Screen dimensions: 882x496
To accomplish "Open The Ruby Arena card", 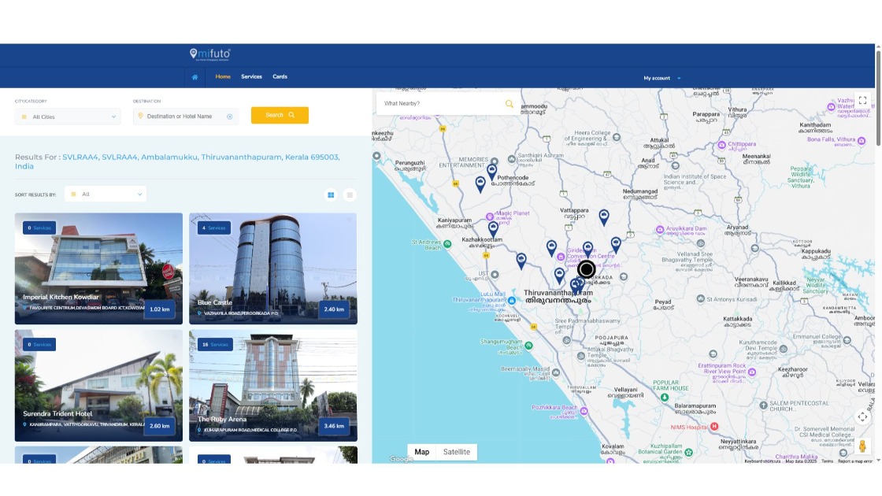I will 272,385.
